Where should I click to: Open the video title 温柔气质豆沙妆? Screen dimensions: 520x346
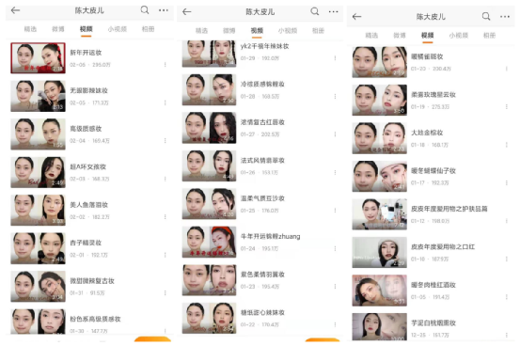[262, 198]
